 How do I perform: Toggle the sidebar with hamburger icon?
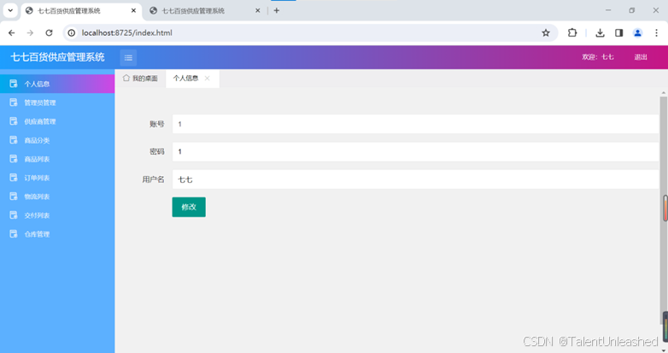click(128, 57)
